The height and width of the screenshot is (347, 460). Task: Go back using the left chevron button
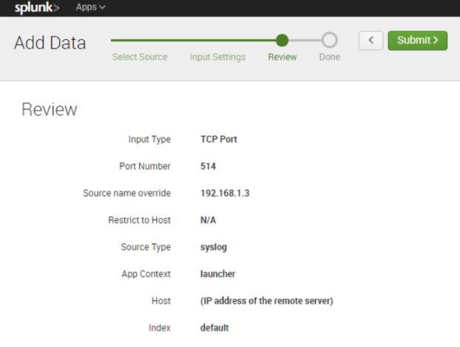coord(371,41)
